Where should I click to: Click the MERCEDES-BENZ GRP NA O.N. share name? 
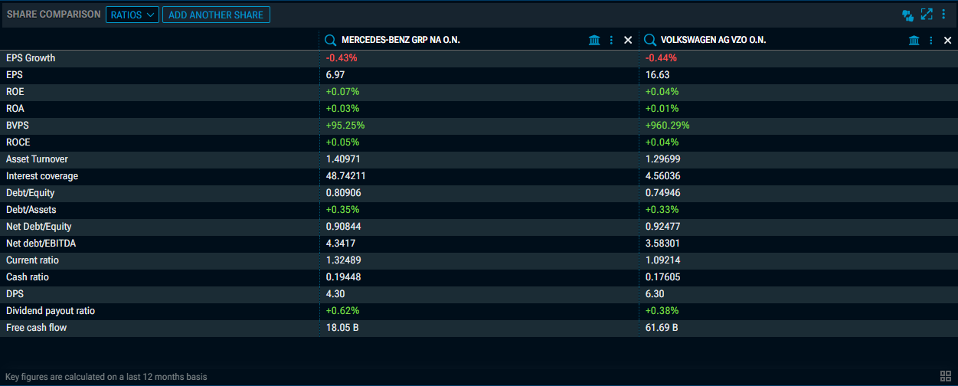(x=401, y=41)
